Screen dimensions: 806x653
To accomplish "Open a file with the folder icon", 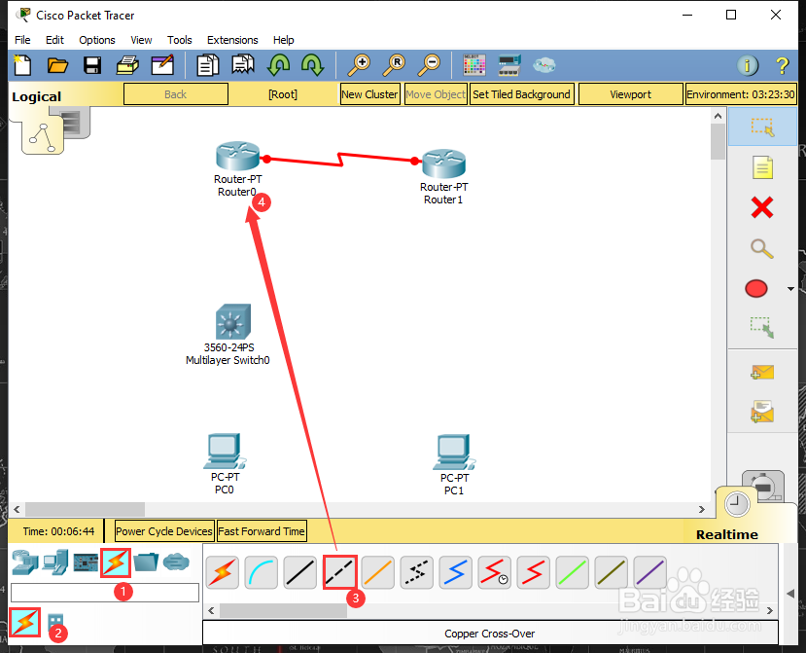I will (57, 65).
